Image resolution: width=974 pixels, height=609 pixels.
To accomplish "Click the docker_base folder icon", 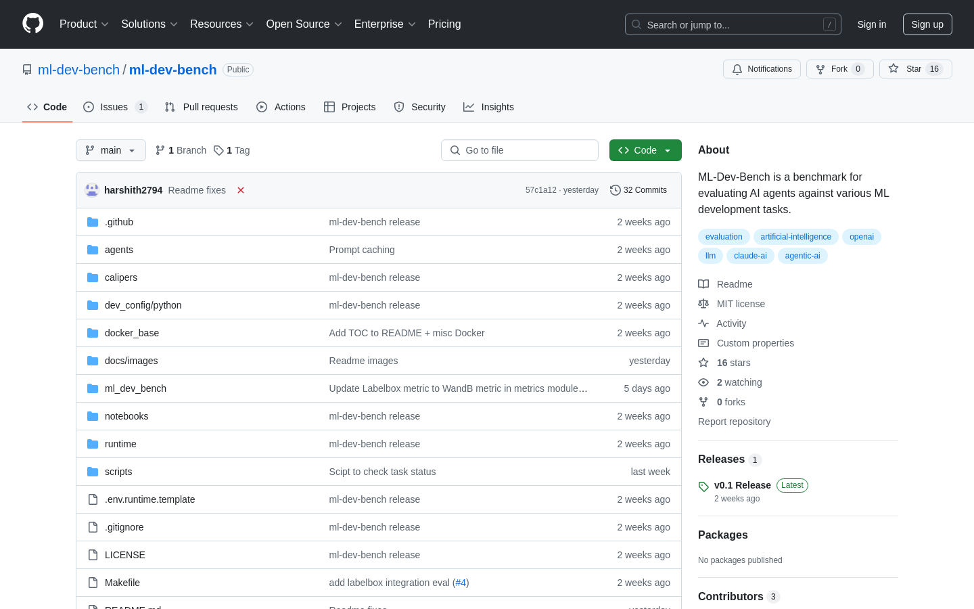I will click(x=93, y=333).
